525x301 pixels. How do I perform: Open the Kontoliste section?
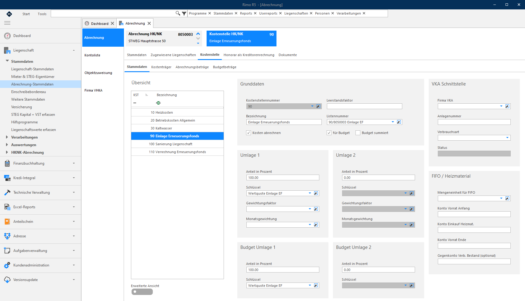(92, 55)
